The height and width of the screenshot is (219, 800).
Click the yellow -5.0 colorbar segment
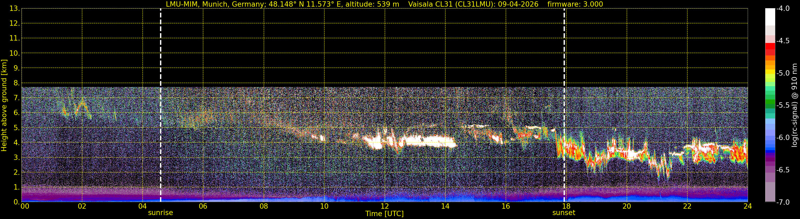(770, 72)
